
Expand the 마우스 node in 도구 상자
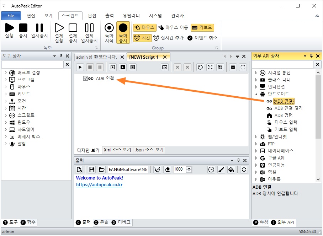tap(6, 87)
